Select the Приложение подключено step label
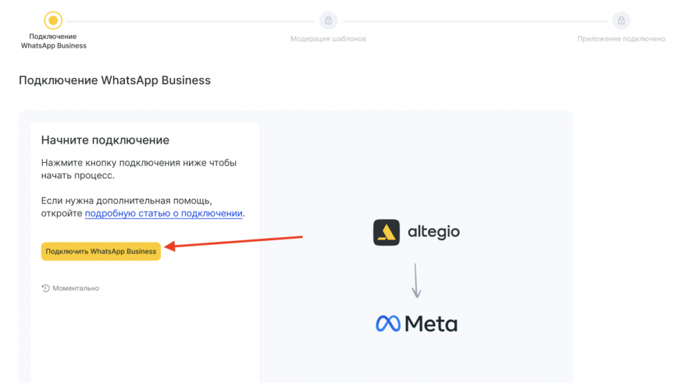This screenshot has height=383, width=684. [x=621, y=39]
